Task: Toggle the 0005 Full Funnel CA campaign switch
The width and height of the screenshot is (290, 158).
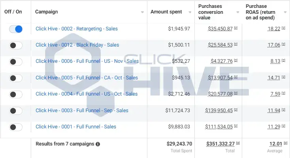Action: [16, 78]
